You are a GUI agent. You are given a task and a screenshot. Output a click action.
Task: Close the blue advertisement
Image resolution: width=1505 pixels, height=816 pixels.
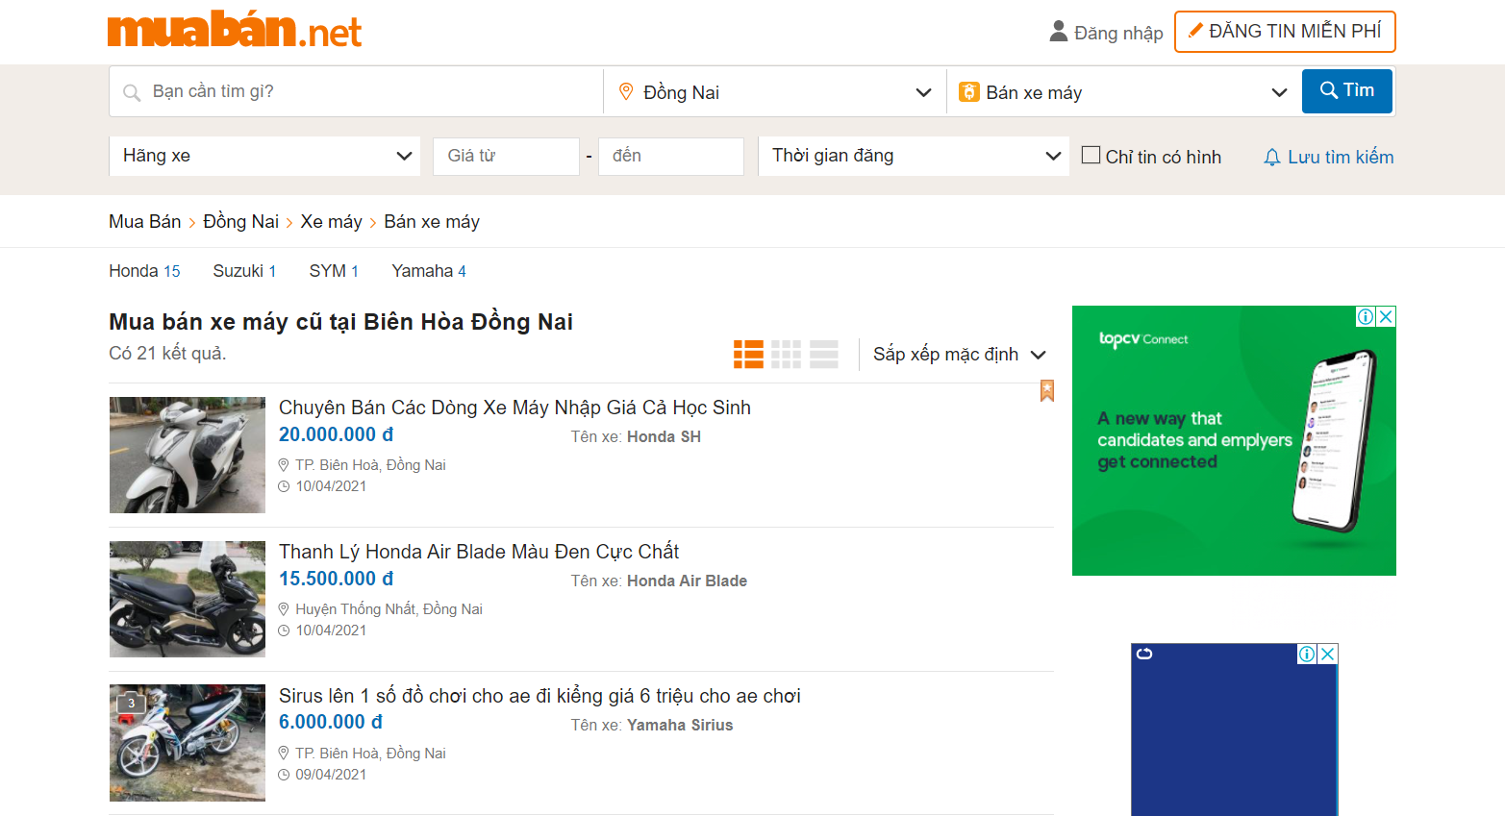tap(1328, 654)
